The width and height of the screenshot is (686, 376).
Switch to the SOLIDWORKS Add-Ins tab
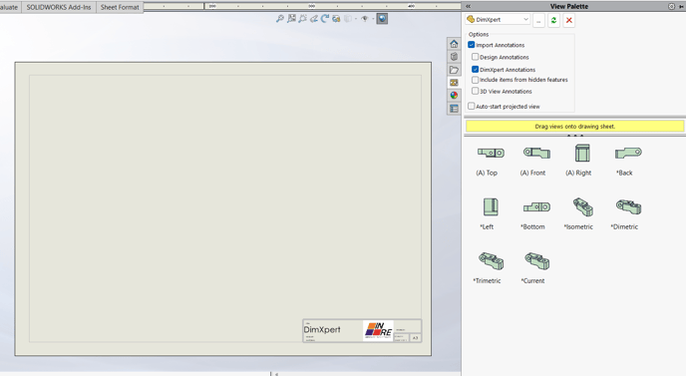click(x=59, y=7)
